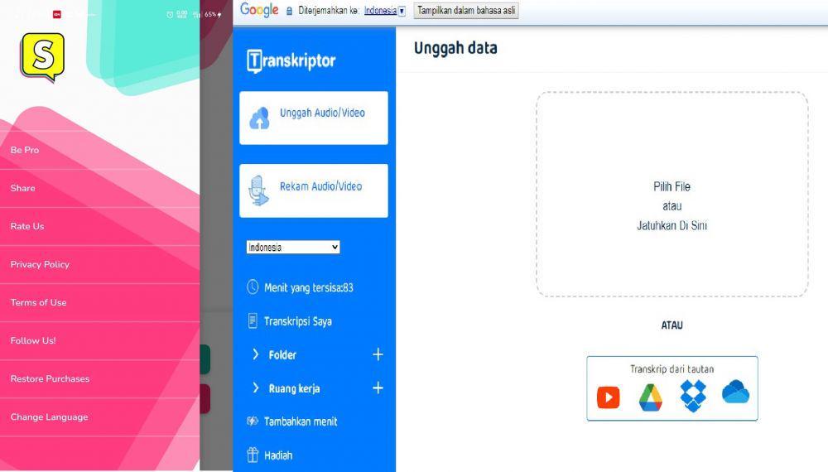
Task: Click Unggah Audio/Video button
Action: (314, 118)
